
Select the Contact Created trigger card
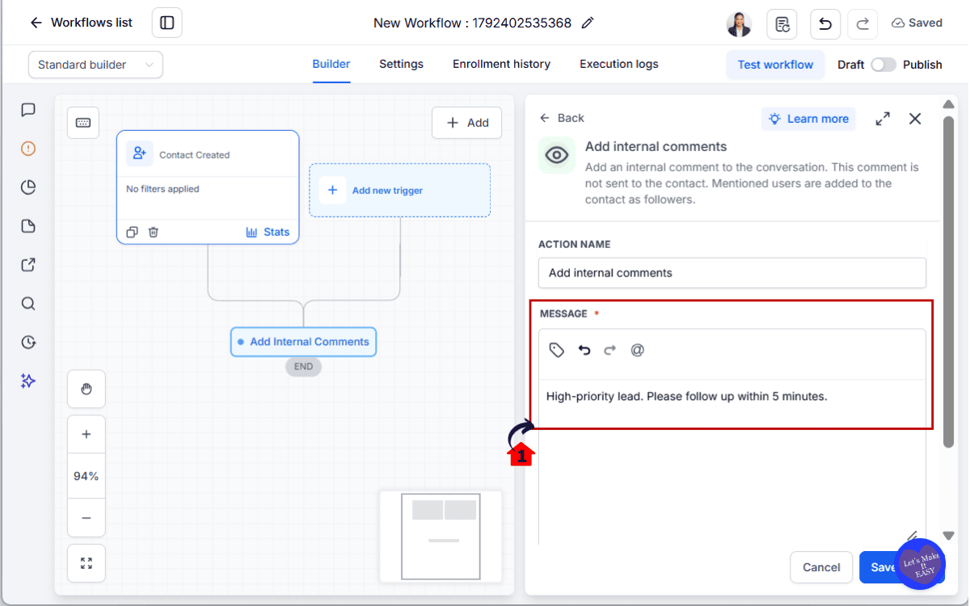pyautogui.click(x=208, y=187)
